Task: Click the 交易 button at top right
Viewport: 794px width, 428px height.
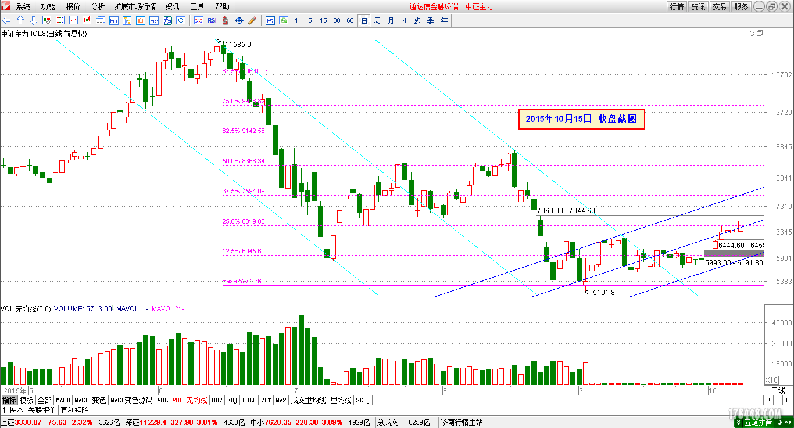Action: 720,6
